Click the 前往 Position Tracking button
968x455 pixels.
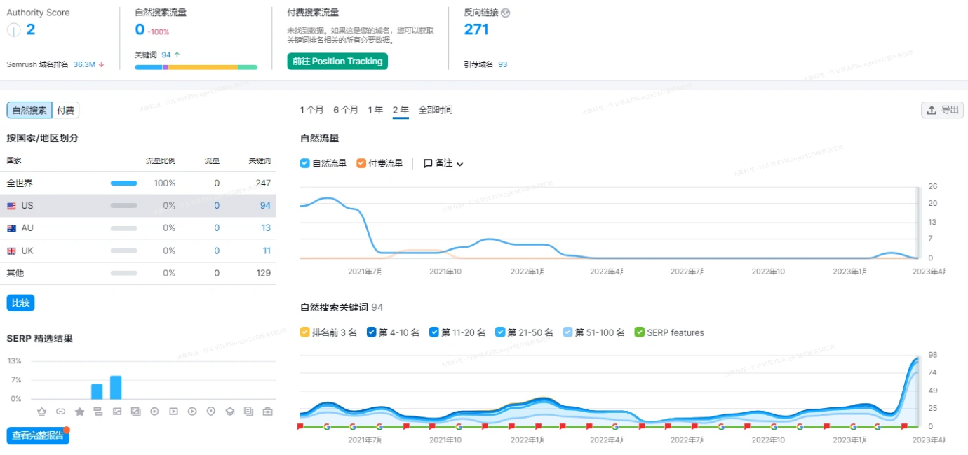[x=337, y=62]
